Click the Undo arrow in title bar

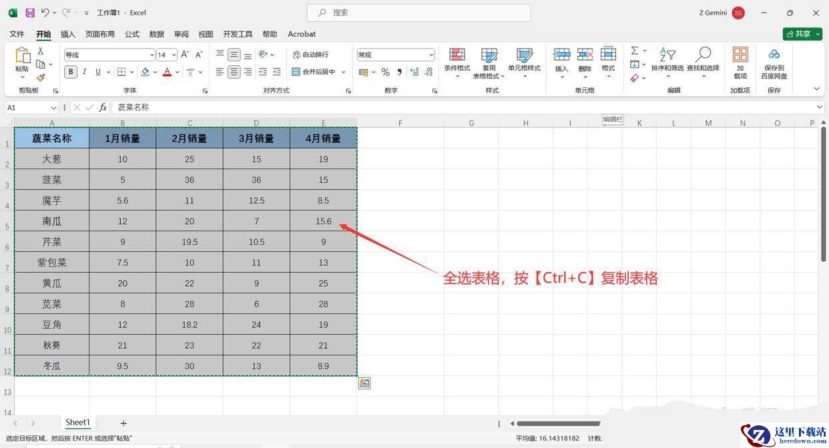pyautogui.click(x=45, y=13)
